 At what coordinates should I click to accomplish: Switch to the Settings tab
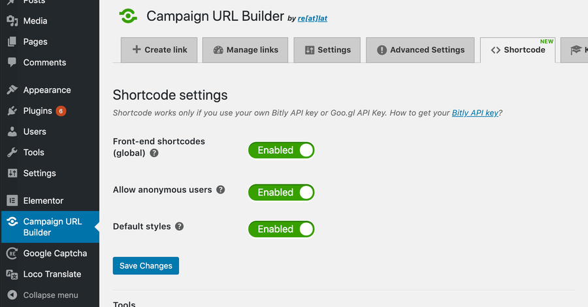(x=327, y=50)
